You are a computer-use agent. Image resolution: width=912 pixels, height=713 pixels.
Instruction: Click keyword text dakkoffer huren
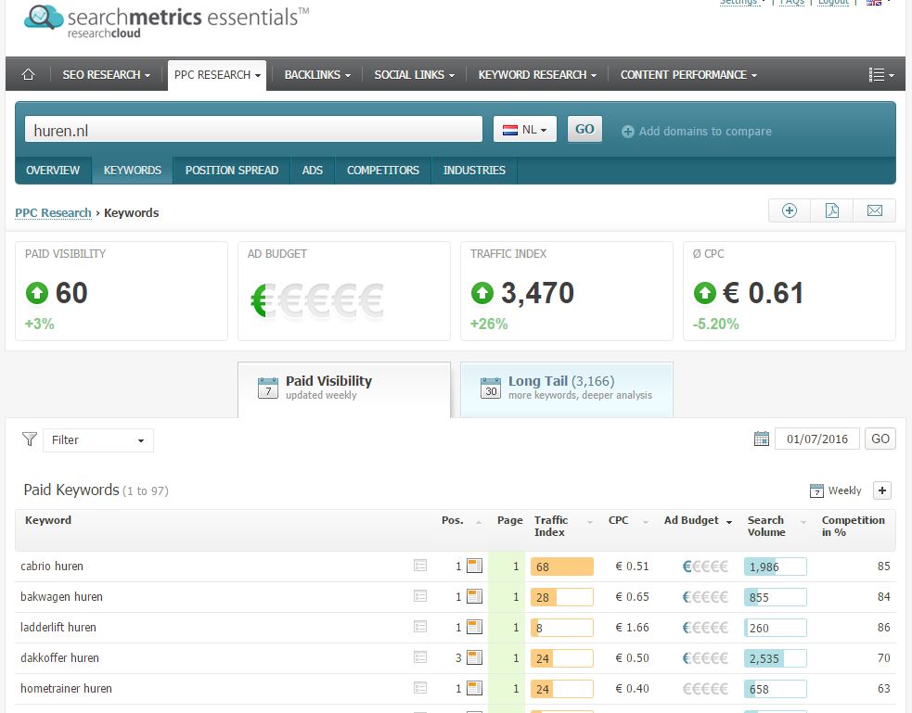(60, 657)
